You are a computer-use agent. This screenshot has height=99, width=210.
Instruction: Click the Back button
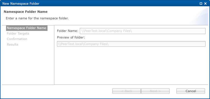127,91
